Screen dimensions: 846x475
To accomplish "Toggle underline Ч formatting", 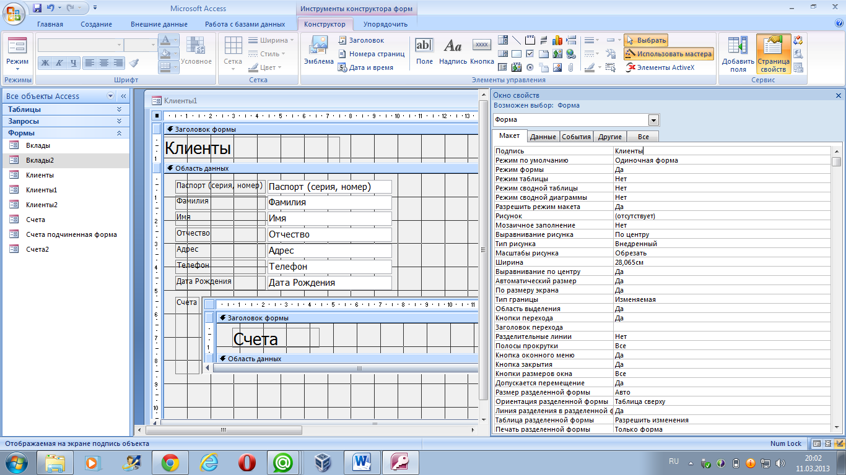I will tap(74, 63).
